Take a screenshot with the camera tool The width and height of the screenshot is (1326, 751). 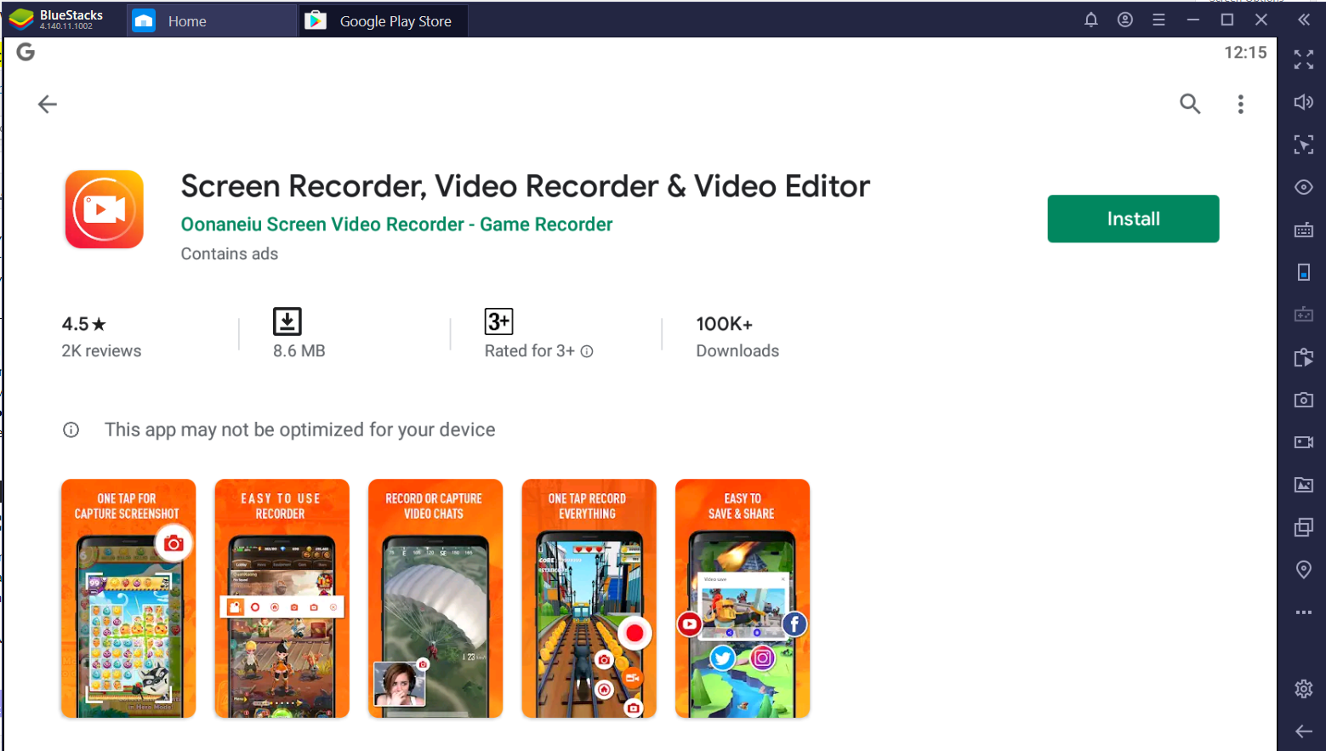pos(1303,400)
